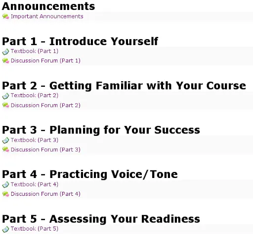The height and width of the screenshot is (234, 253).
Task: Click the book icon next to Textbook (Part 5)
Action: (5, 229)
